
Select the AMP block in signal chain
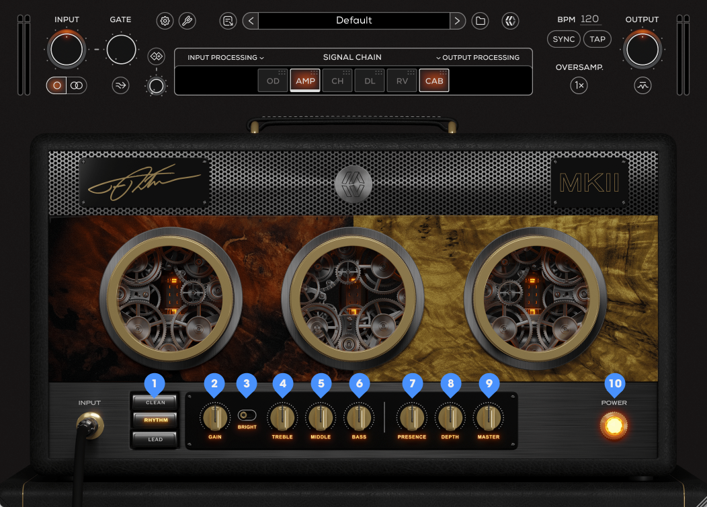(305, 81)
